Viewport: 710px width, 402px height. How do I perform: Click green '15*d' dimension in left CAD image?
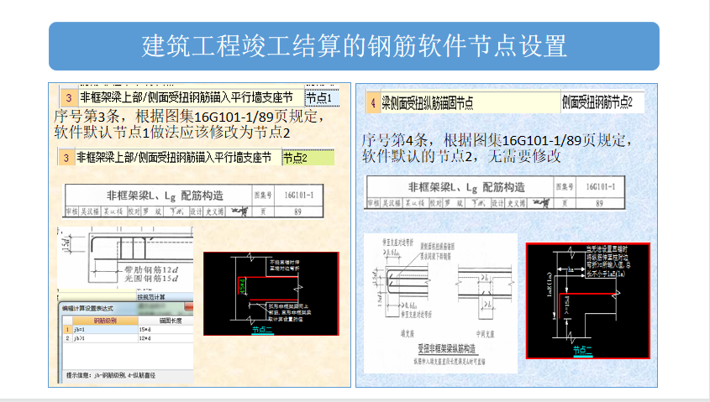242,286
